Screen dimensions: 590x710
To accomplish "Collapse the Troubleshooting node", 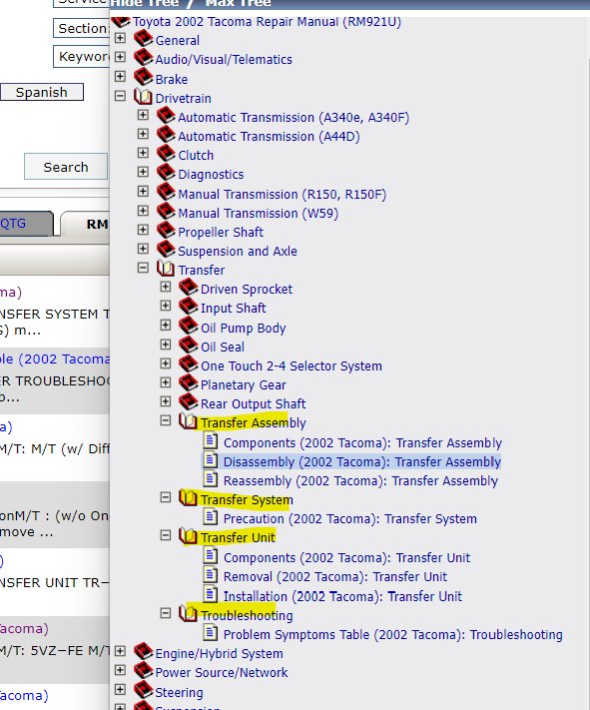I will click(166, 613).
